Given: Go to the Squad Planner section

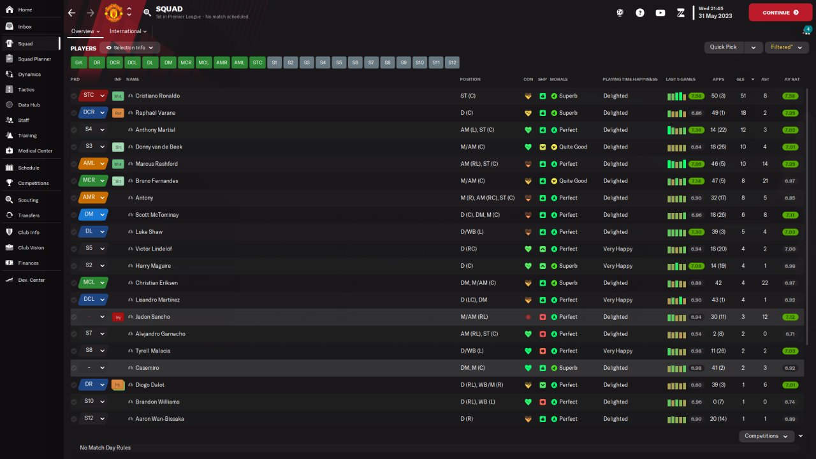Looking at the screenshot, I should tap(34, 59).
